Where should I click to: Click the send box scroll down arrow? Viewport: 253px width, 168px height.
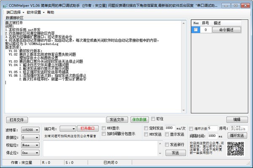point(160,153)
